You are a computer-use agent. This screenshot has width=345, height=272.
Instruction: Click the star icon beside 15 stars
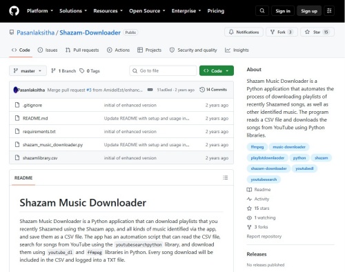(x=249, y=208)
